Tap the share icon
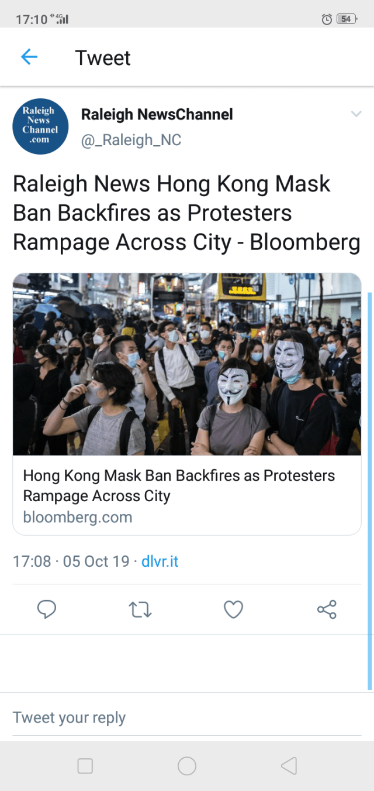Image resolution: width=374 pixels, height=791 pixels. (x=327, y=609)
